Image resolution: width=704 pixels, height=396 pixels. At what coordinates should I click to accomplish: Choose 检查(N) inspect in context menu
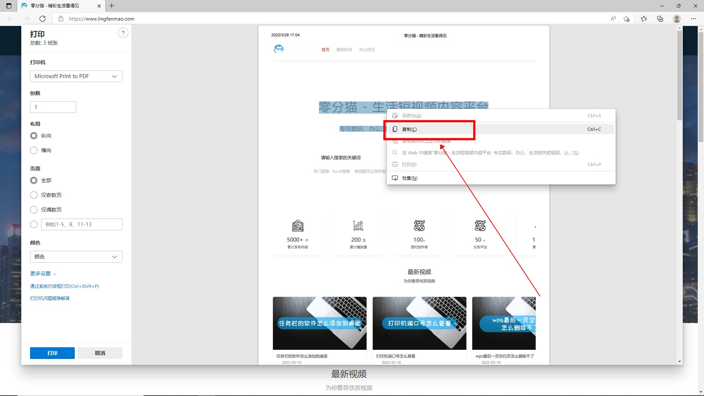tap(410, 178)
